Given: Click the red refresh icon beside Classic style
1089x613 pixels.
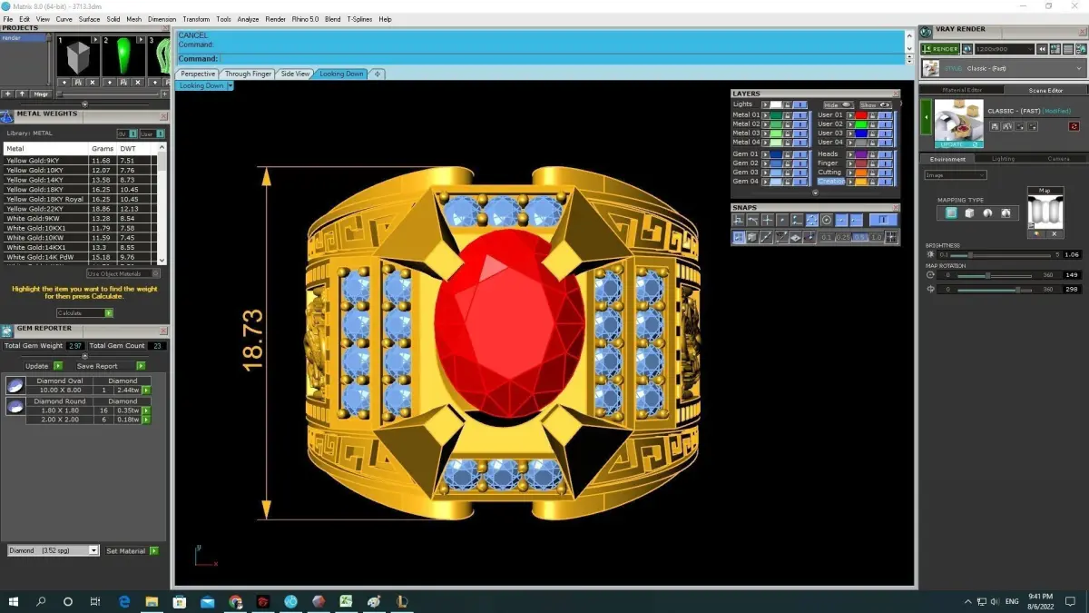Looking at the screenshot, I should point(1074,126).
